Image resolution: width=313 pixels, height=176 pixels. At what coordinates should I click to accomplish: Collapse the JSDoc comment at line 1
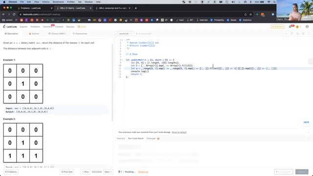[x=122, y=40]
